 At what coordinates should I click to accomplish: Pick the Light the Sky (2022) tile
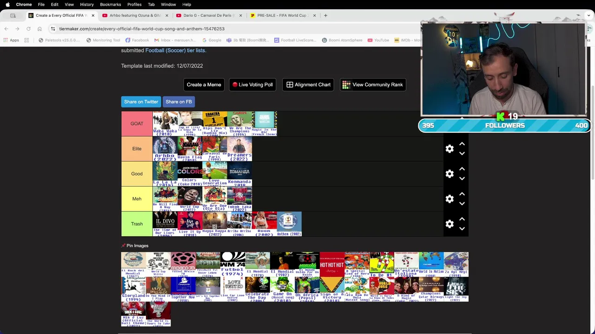click(456, 289)
